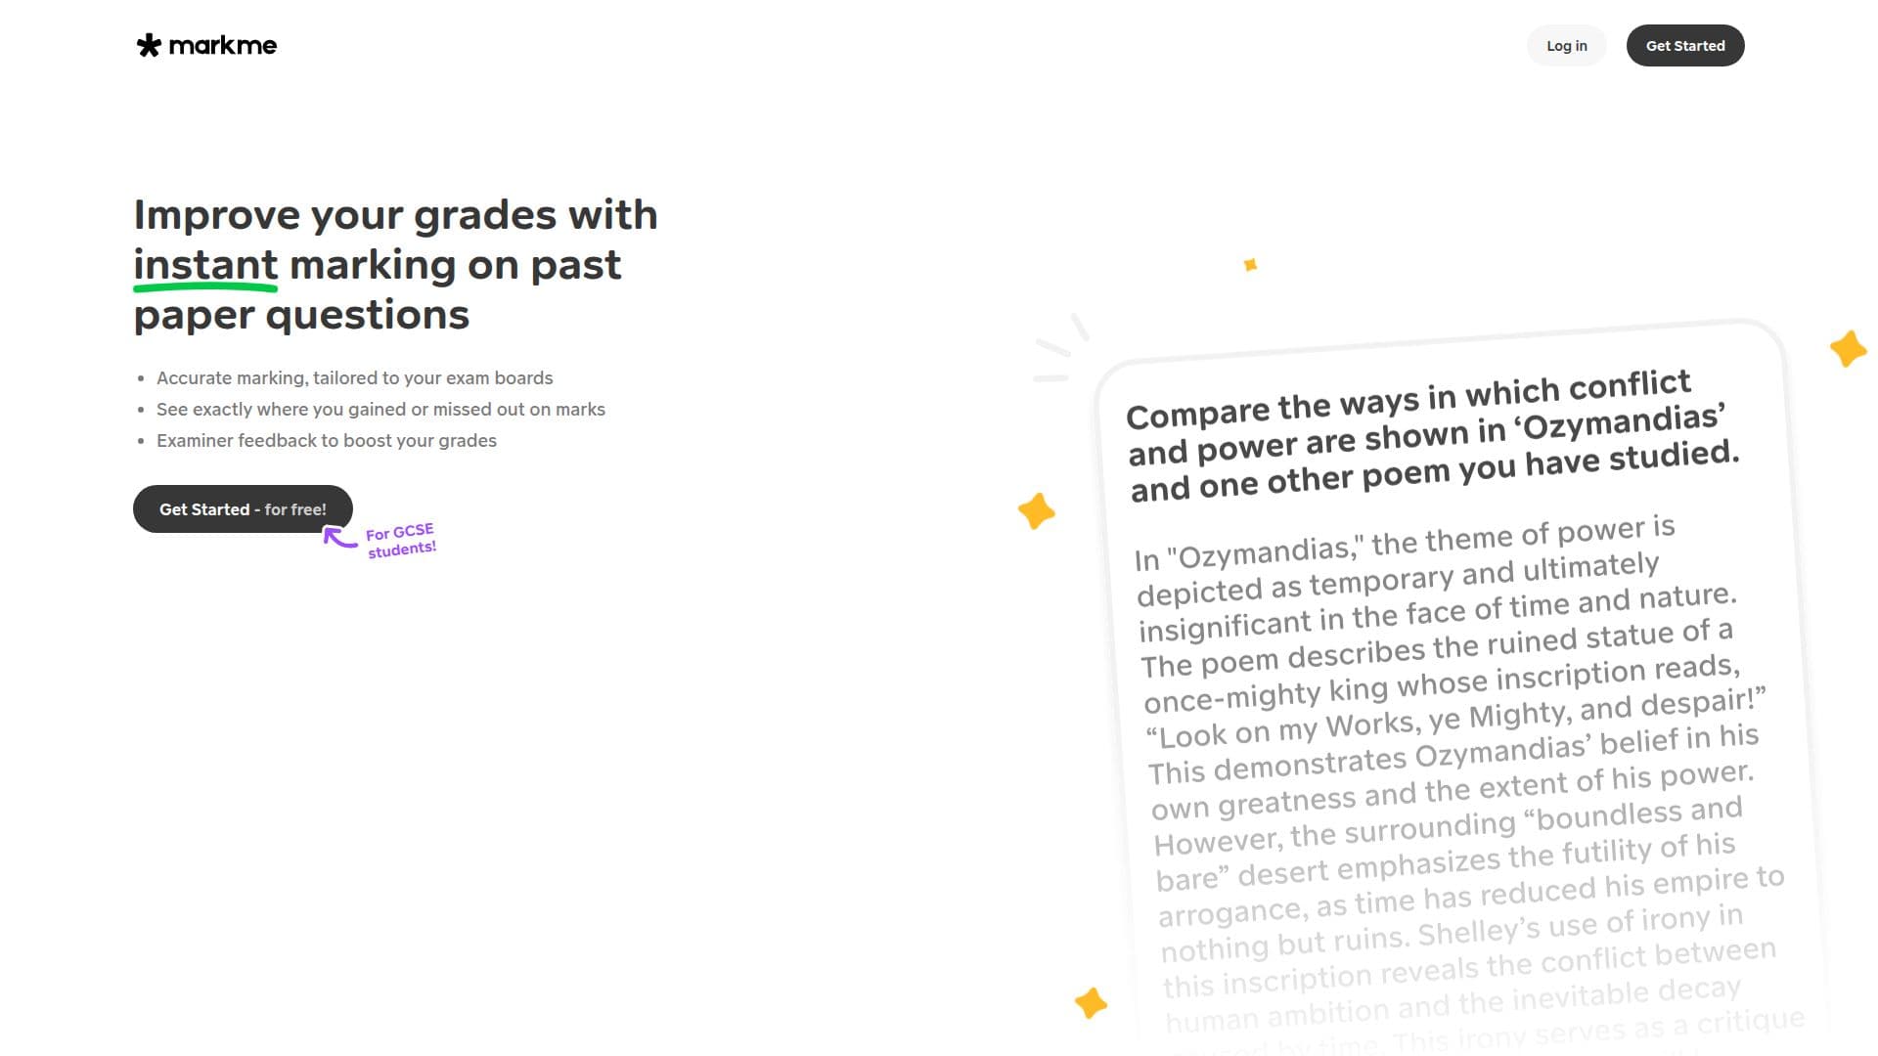The image size is (1878, 1056).
Task: Click the 'See exactly where you gained' bullet
Action: tap(380, 410)
